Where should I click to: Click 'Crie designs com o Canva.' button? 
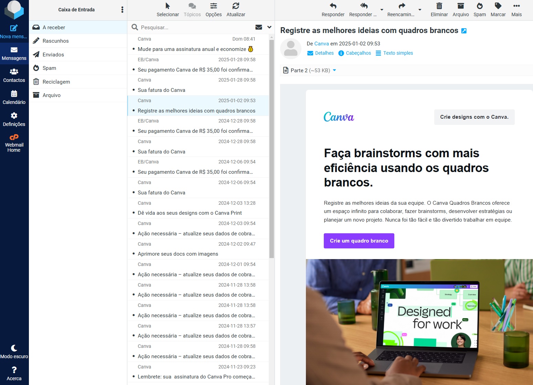tap(474, 117)
